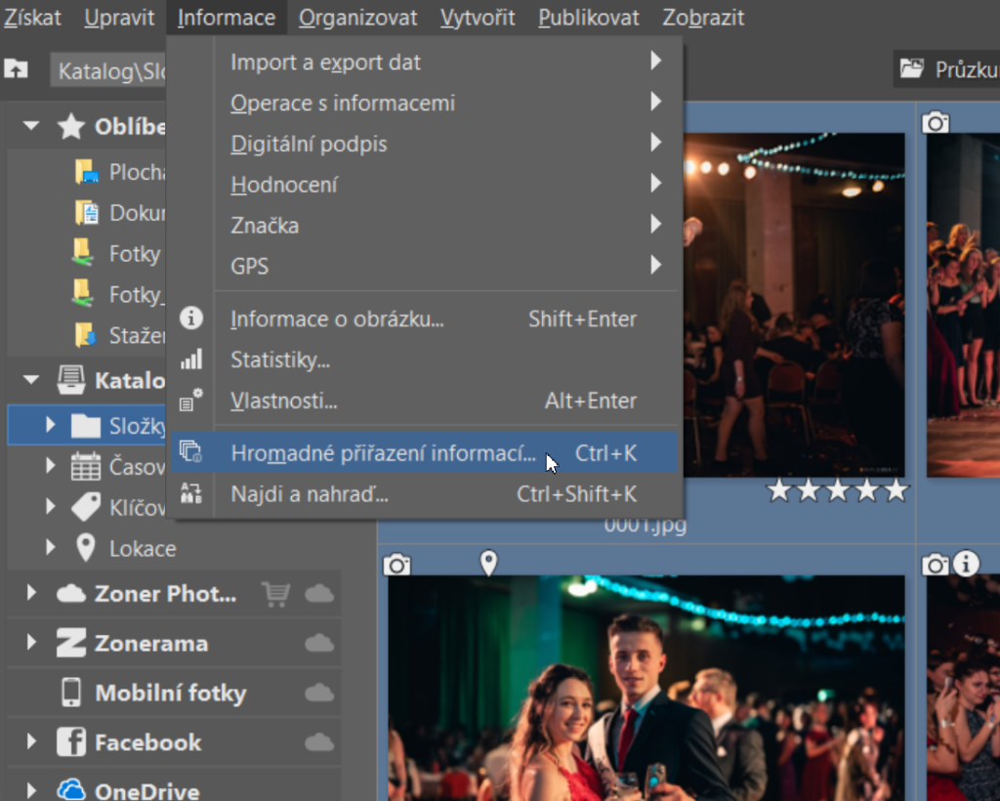The image size is (1000, 801).
Task: Choose Vlastnosti menu entry
Action: pyautogui.click(x=424, y=400)
